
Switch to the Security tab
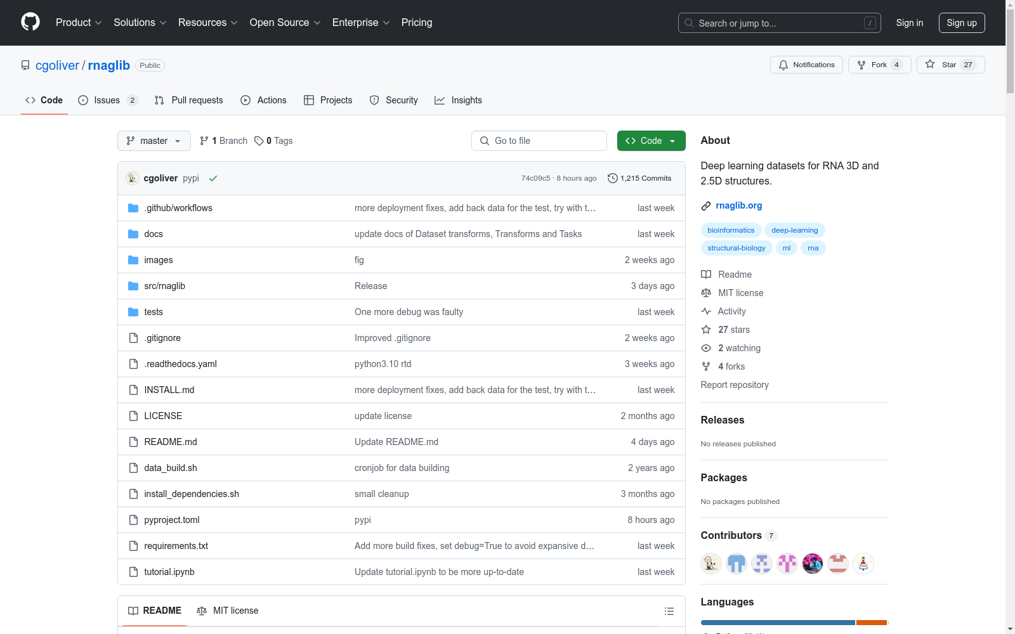[394, 100]
